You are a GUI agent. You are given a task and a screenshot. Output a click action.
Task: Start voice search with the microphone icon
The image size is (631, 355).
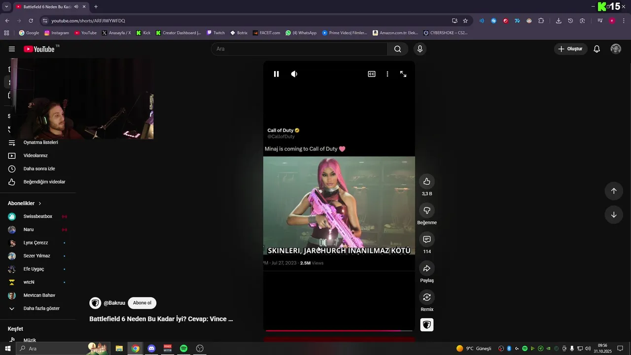click(420, 49)
